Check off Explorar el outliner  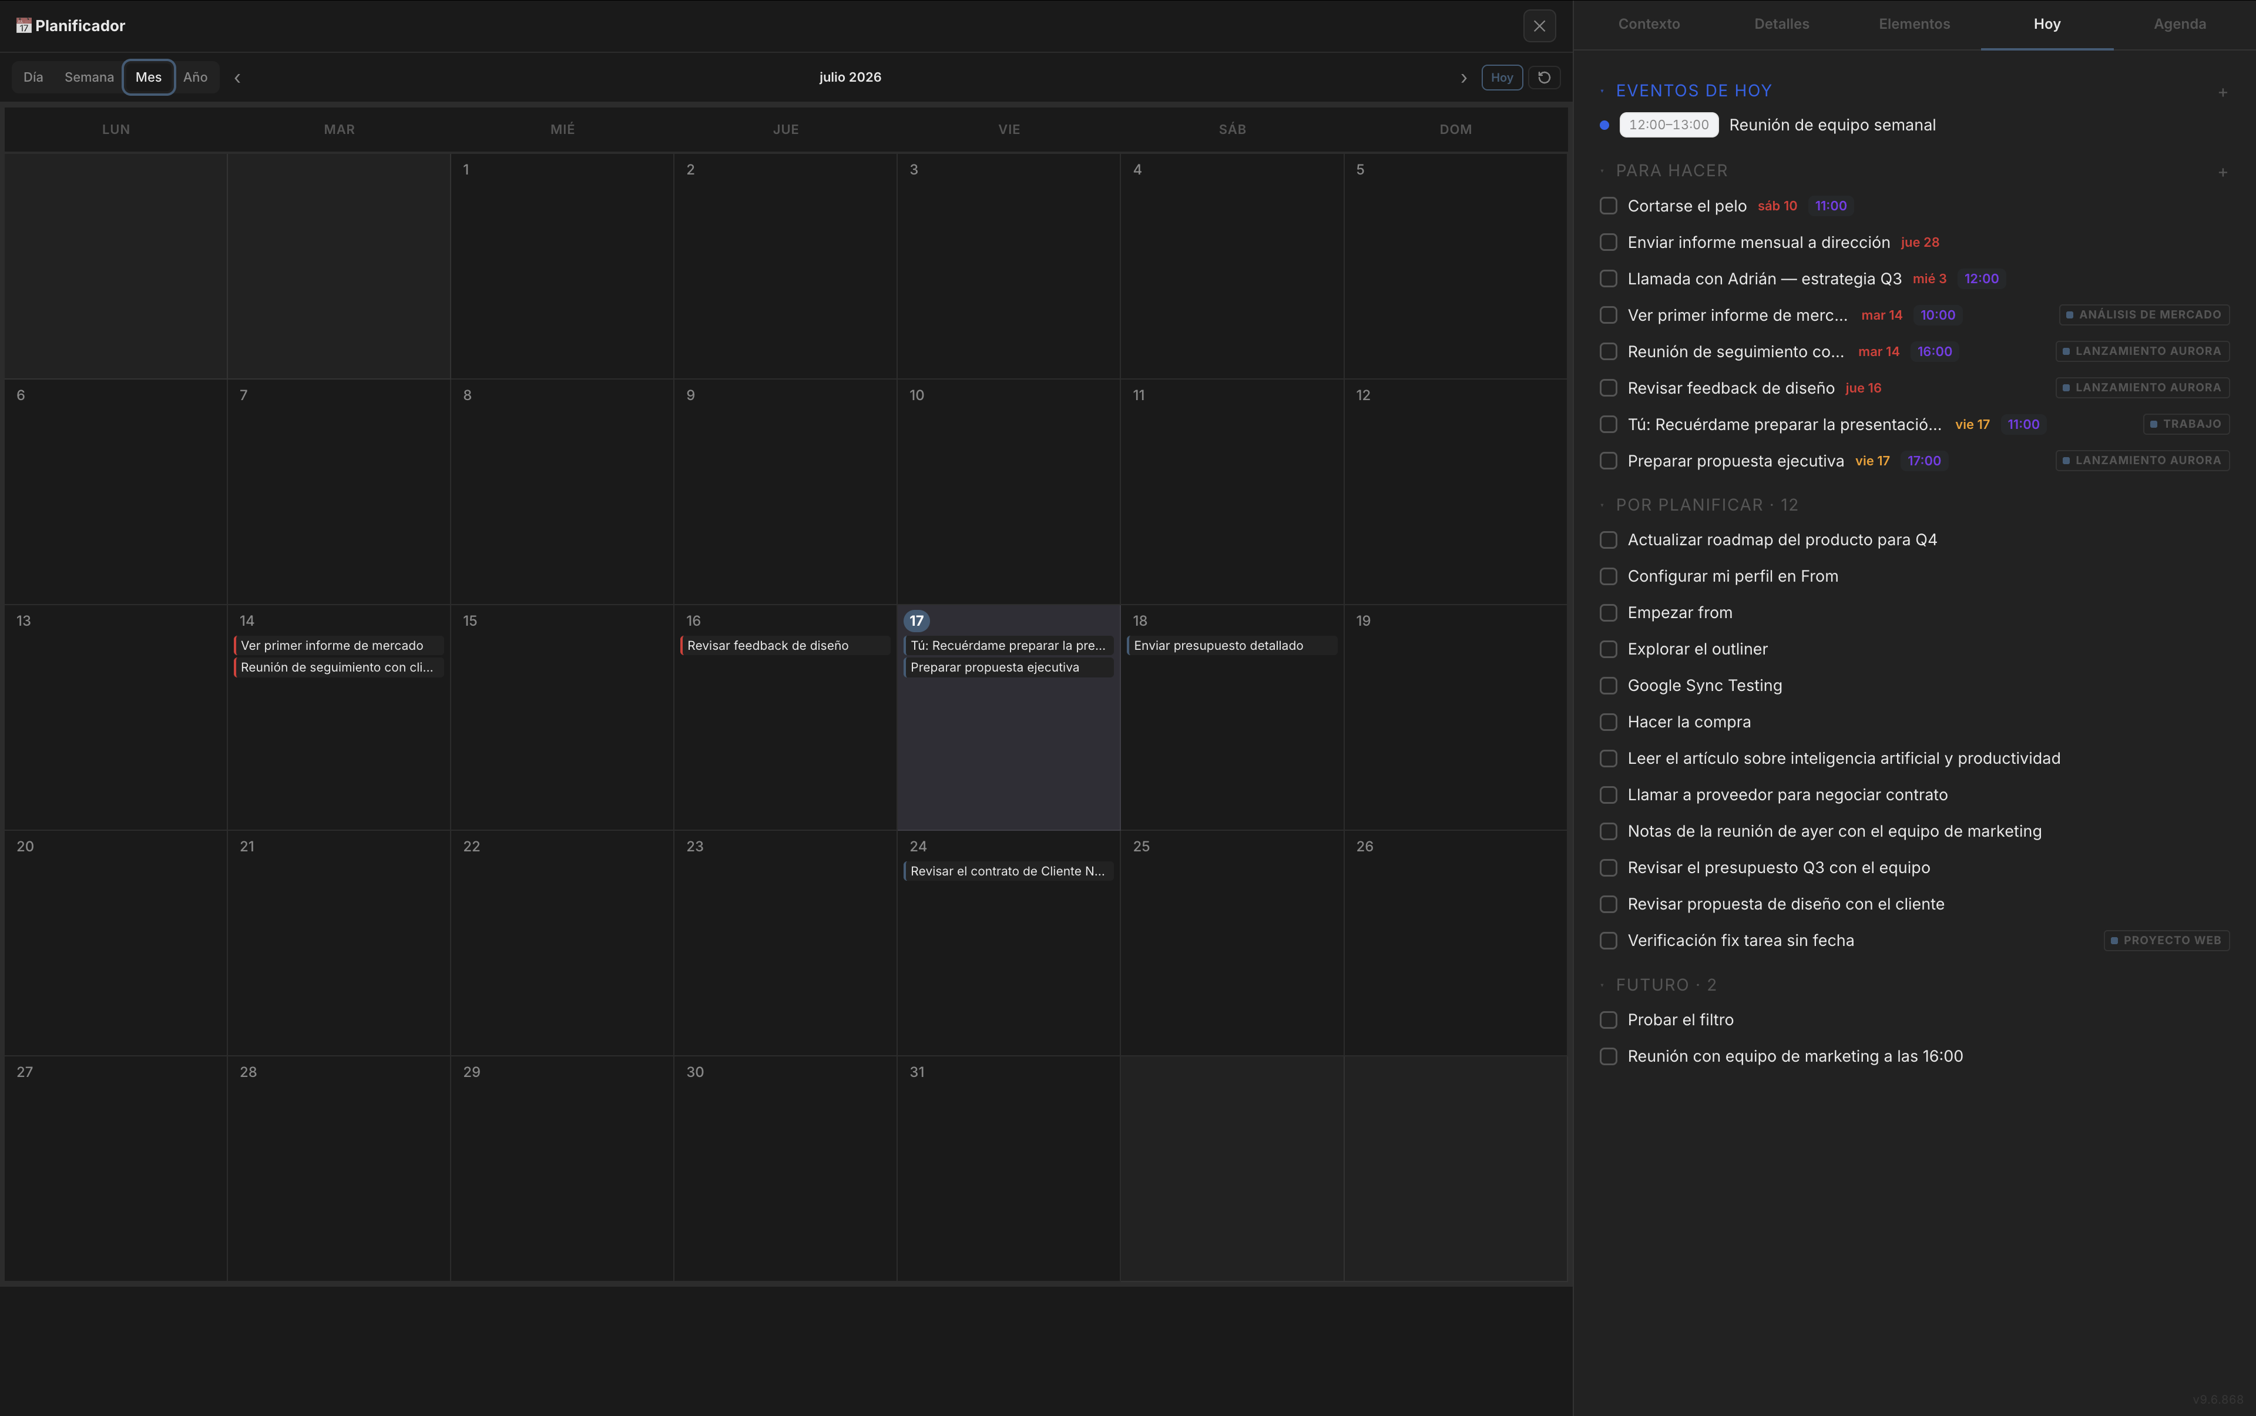coord(1608,649)
